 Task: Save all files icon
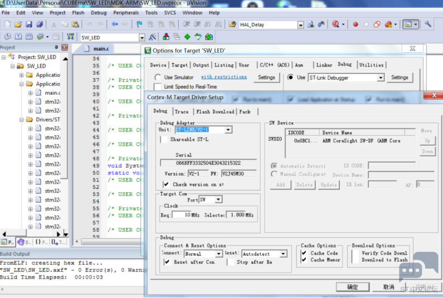click(40, 25)
